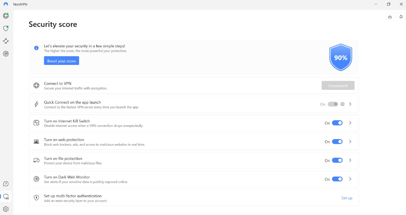Open Threat Protection shield in sidebar
The image size is (406, 215).
pyautogui.click(x=6, y=28)
